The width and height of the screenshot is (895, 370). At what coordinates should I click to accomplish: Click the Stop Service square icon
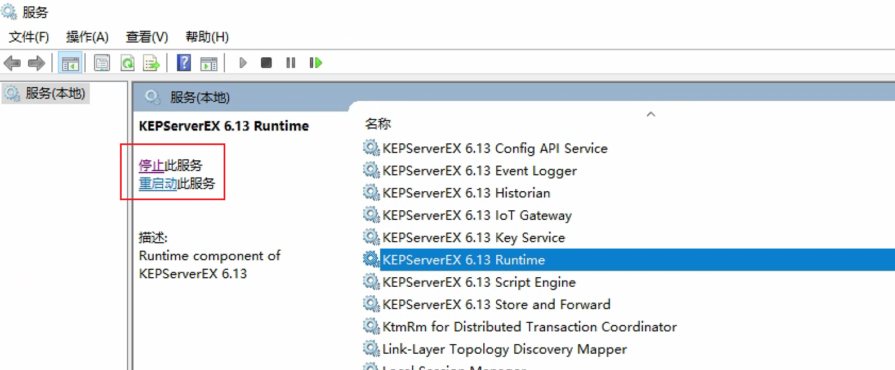click(x=266, y=63)
